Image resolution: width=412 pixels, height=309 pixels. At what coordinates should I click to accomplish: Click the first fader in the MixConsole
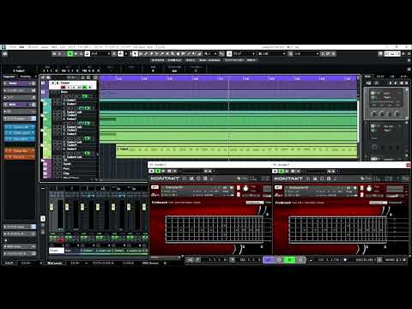[x=51, y=207]
